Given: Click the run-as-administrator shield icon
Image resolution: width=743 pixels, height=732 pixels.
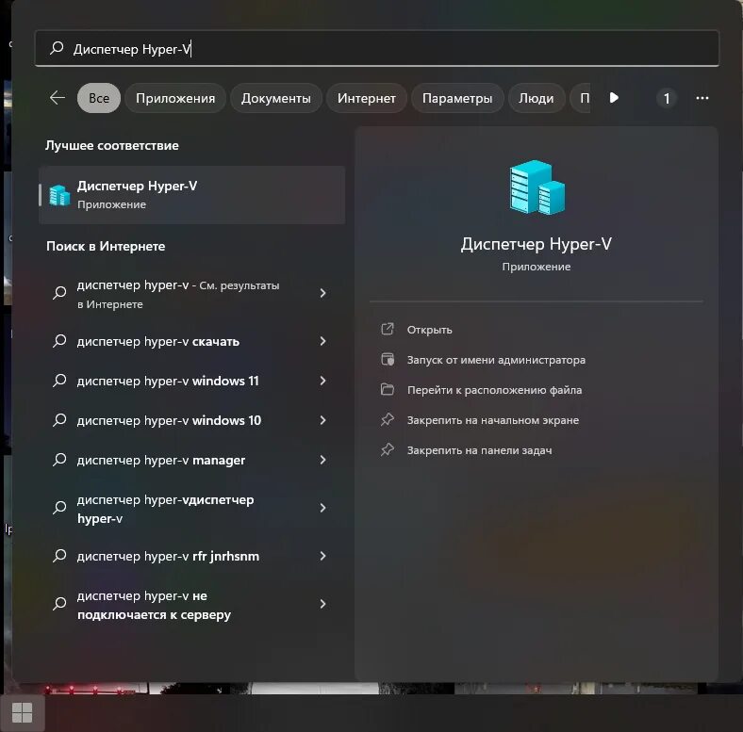Looking at the screenshot, I should coord(388,359).
